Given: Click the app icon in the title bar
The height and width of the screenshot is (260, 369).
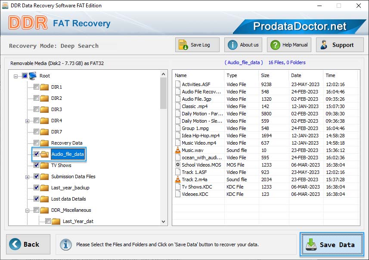Looking at the screenshot, I should pyautogui.click(x=5, y=6).
